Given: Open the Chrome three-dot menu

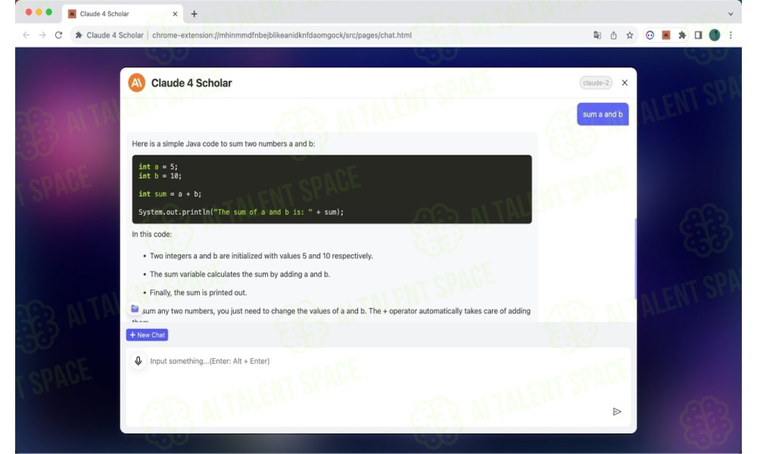Looking at the screenshot, I should coord(731,36).
